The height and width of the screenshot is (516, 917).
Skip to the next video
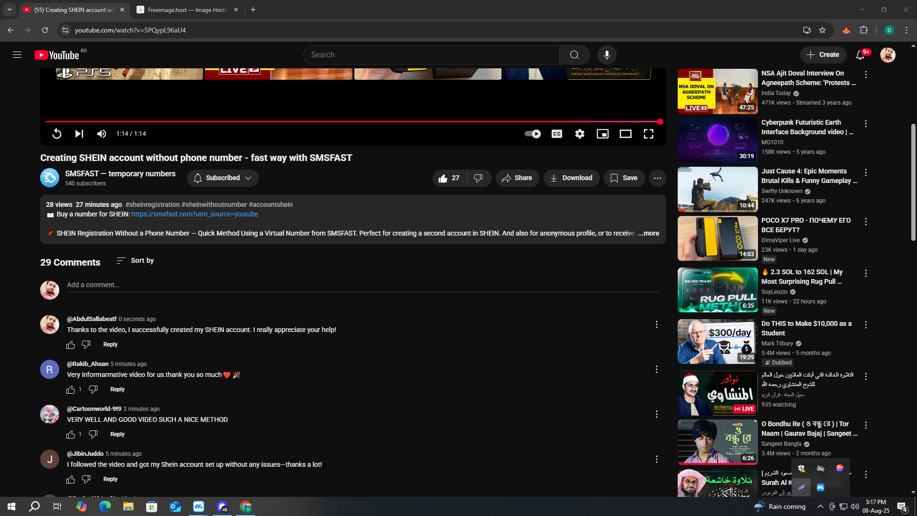coord(79,134)
